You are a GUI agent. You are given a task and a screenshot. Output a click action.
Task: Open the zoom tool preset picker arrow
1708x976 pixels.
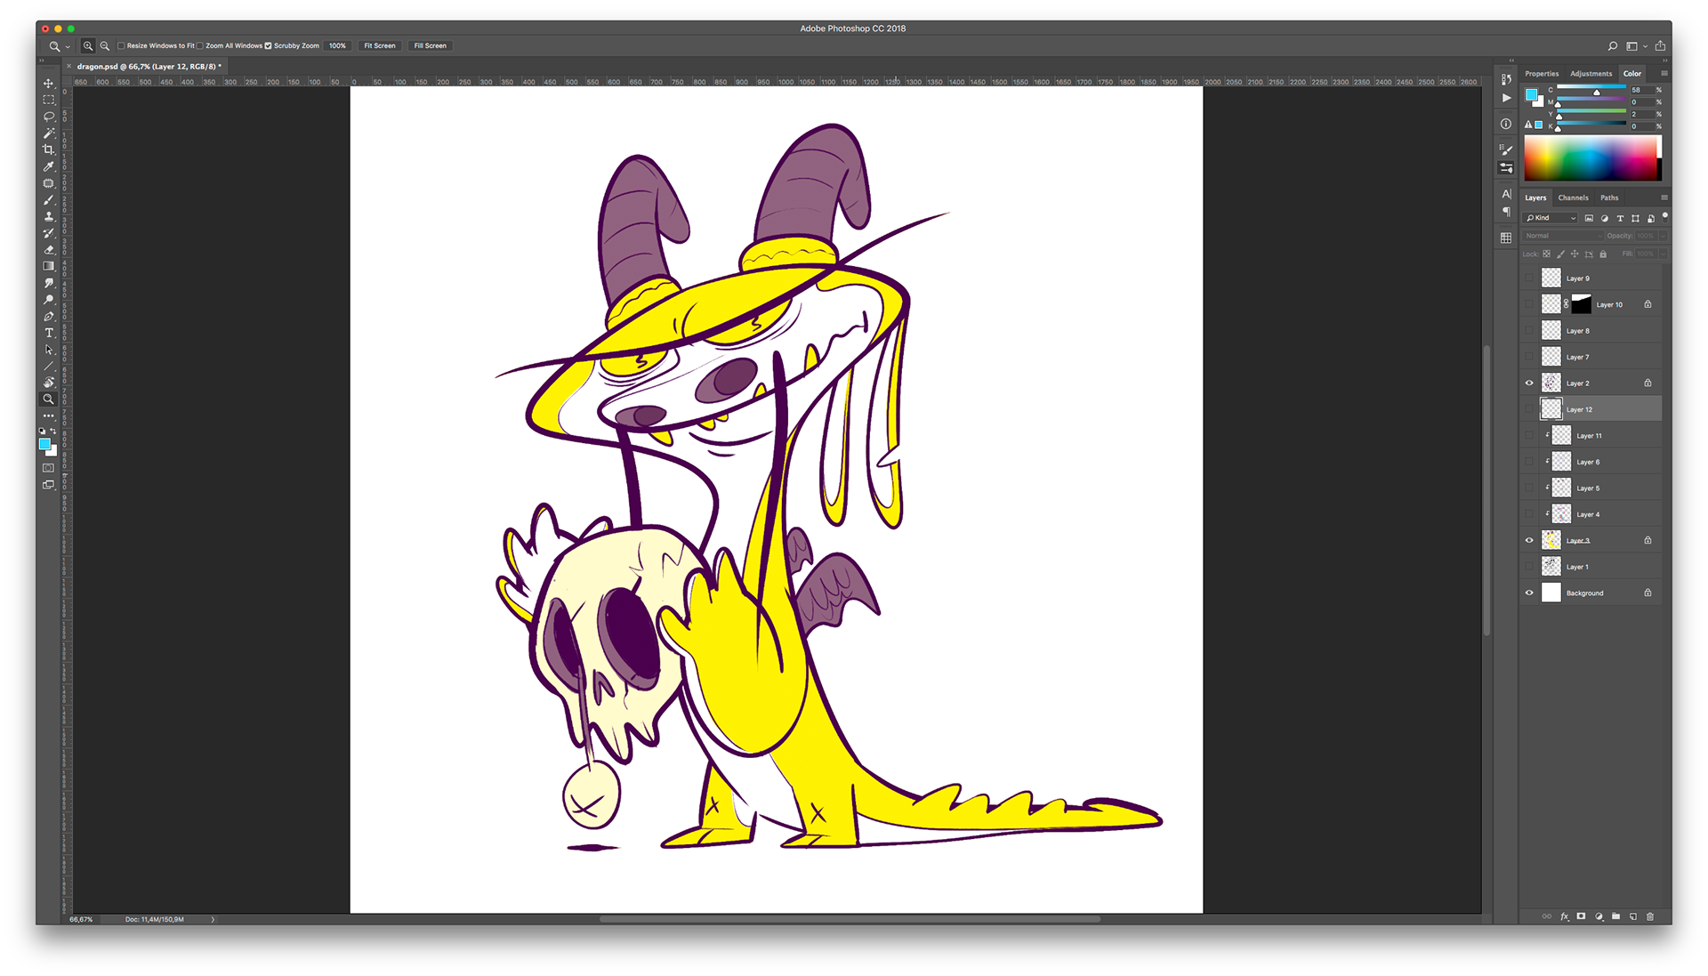pyautogui.click(x=68, y=46)
